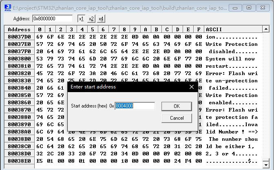The image size is (274, 170).
Task: Click column header 8
Action: tap(124, 29)
